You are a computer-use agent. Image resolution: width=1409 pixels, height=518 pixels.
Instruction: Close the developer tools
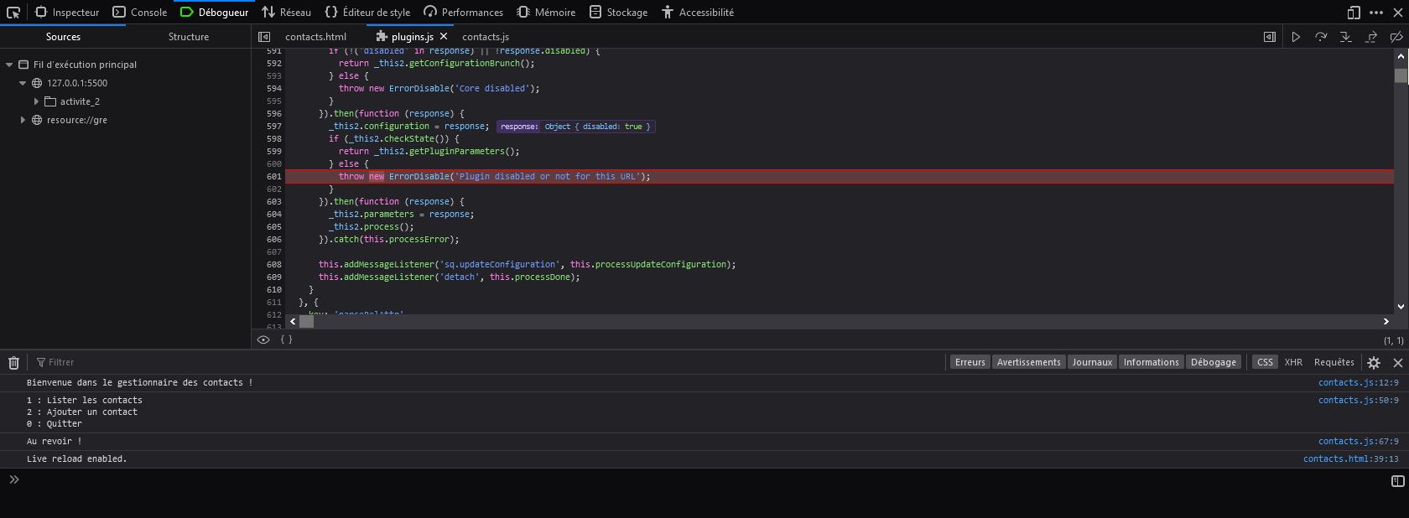(1397, 13)
